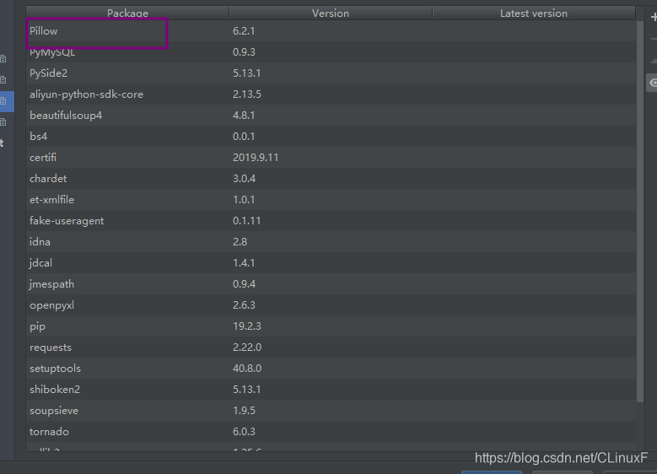The width and height of the screenshot is (657, 474).
Task: Grab the package list vertical scrollbar
Action: tap(640, 212)
